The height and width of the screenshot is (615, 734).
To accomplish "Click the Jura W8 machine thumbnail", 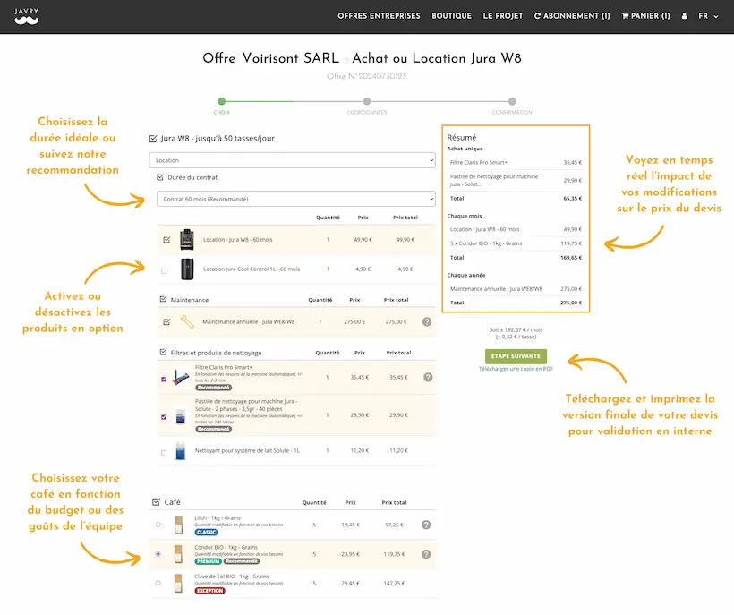I will pyautogui.click(x=187, y=240).
